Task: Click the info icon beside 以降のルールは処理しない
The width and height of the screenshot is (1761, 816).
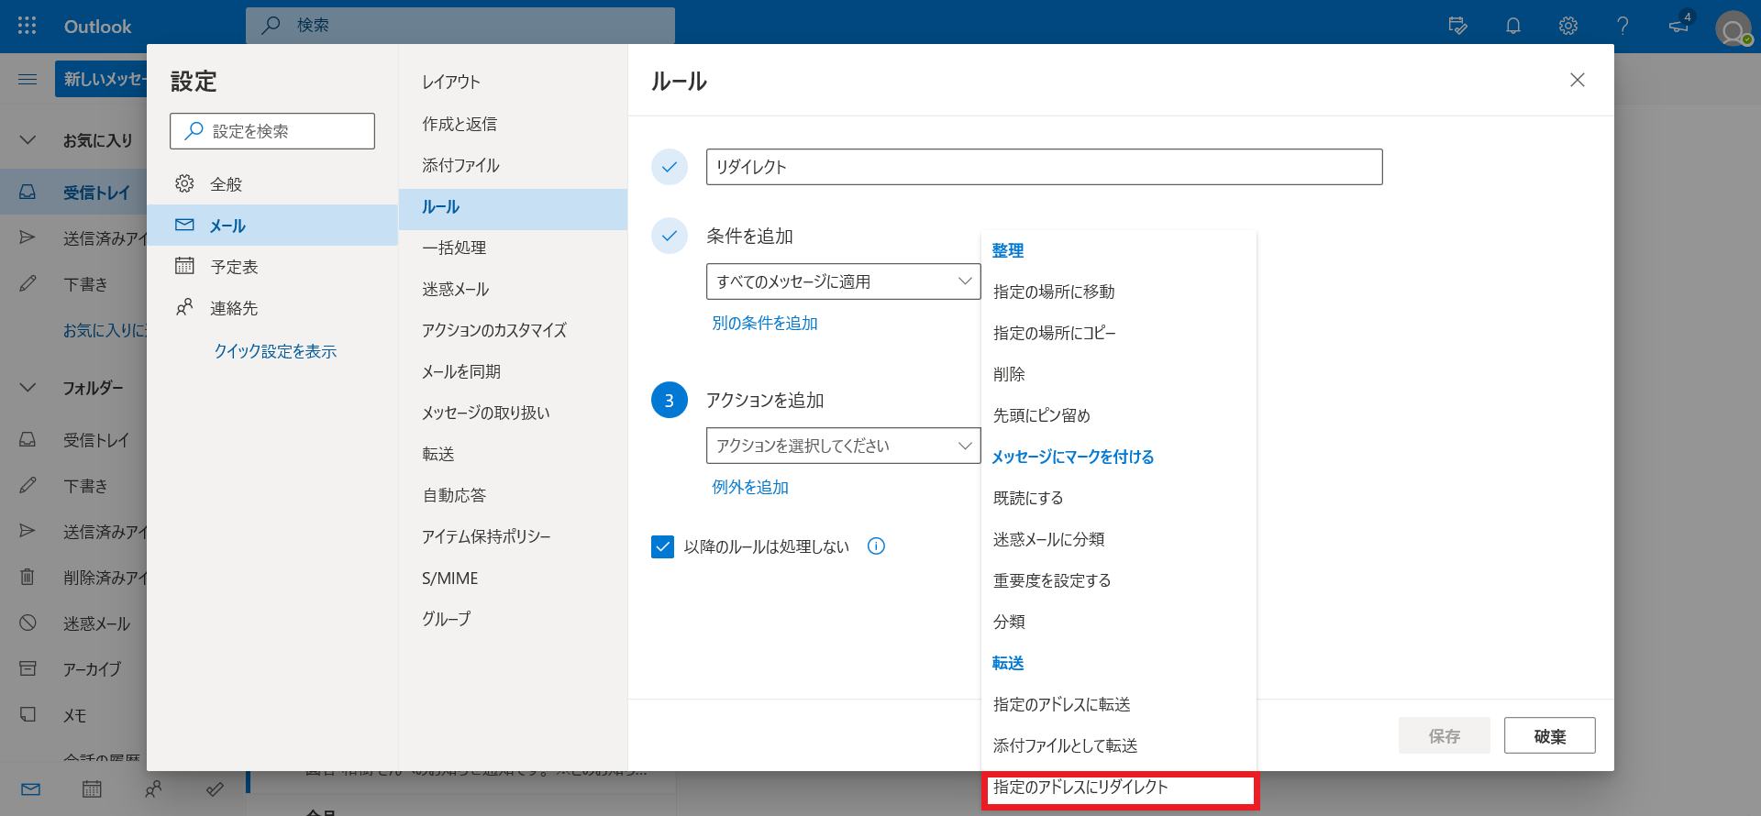Action: pos(876,546)
